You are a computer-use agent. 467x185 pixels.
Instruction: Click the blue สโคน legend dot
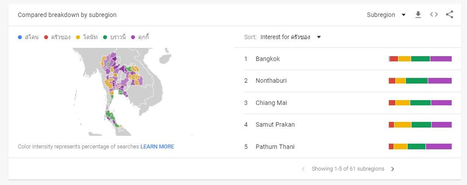coord(20,37)
